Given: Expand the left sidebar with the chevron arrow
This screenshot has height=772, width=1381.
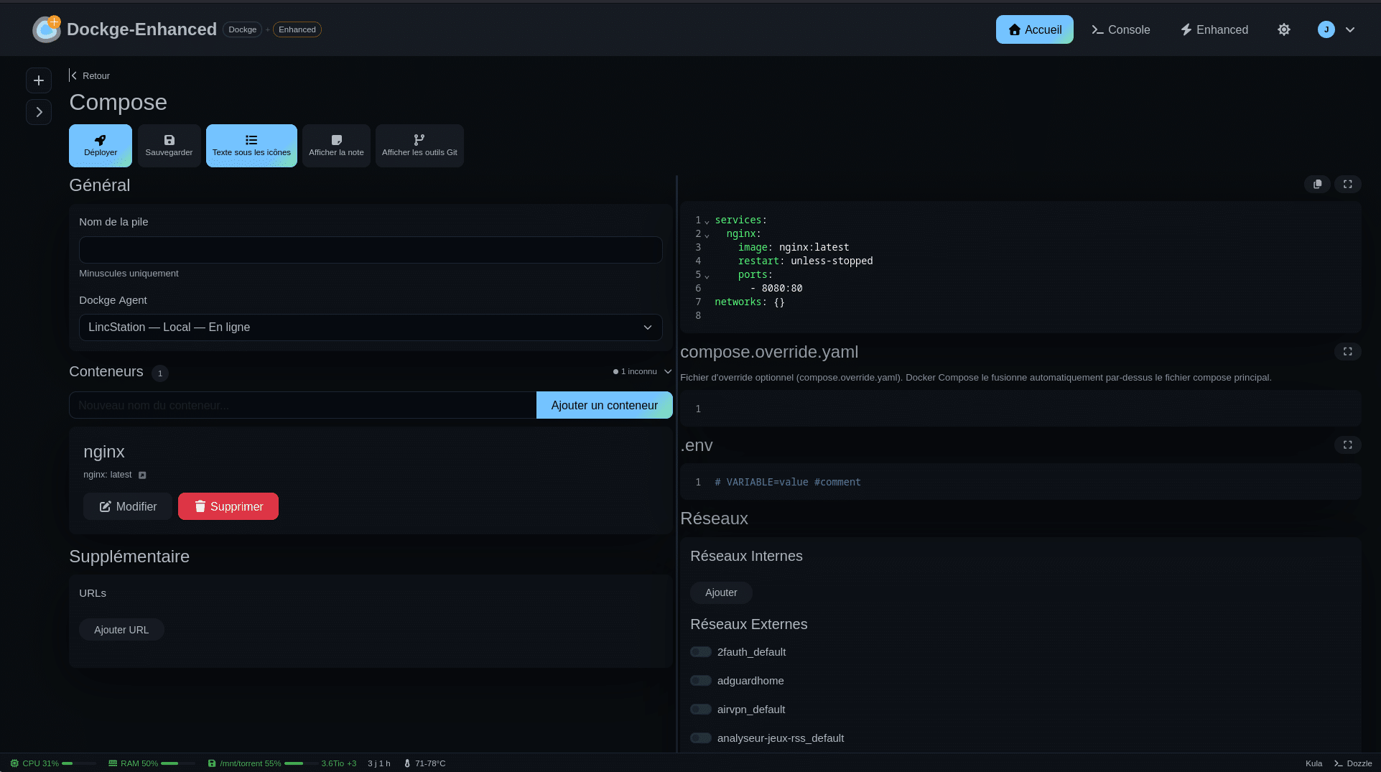Looking at the screenshot, I should 39,112.
